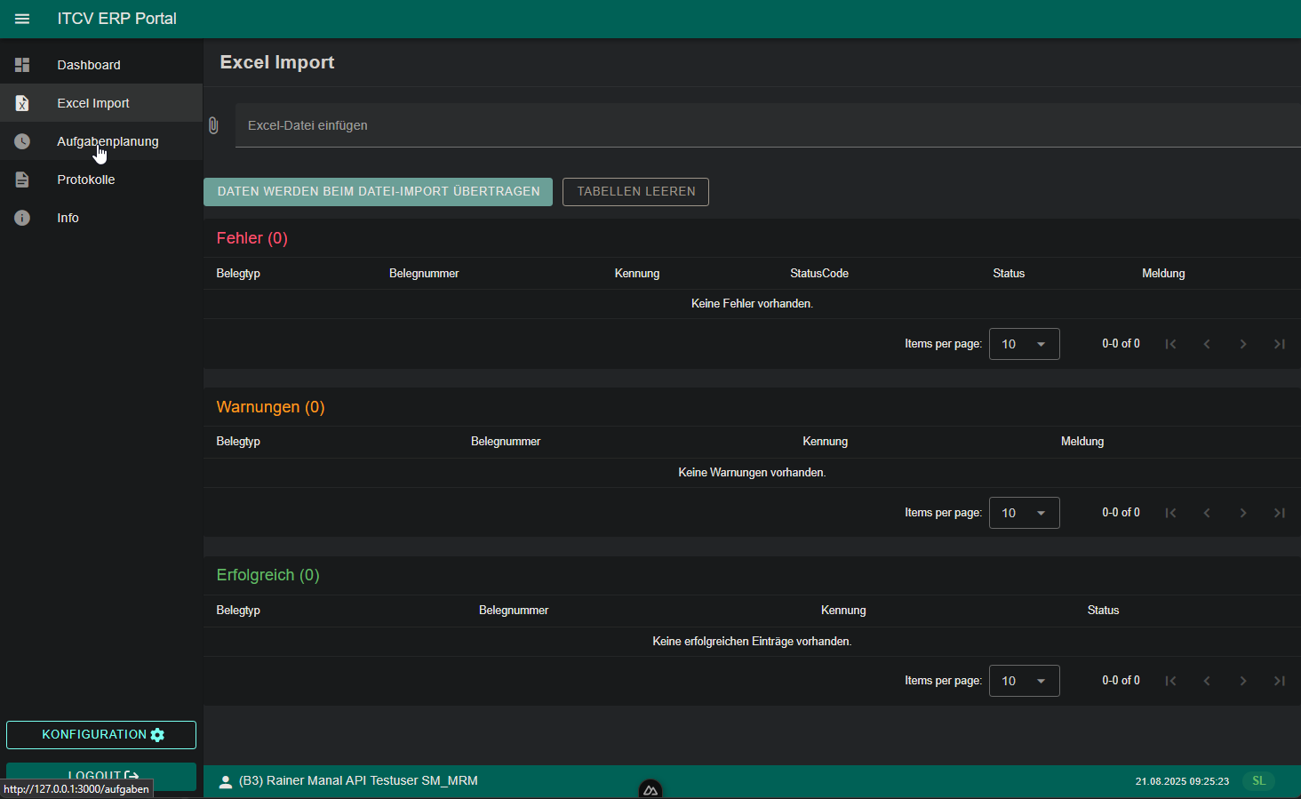The image size is (1301, 799).
Task: Go to the Info menu item
Action: coord(68,218)
